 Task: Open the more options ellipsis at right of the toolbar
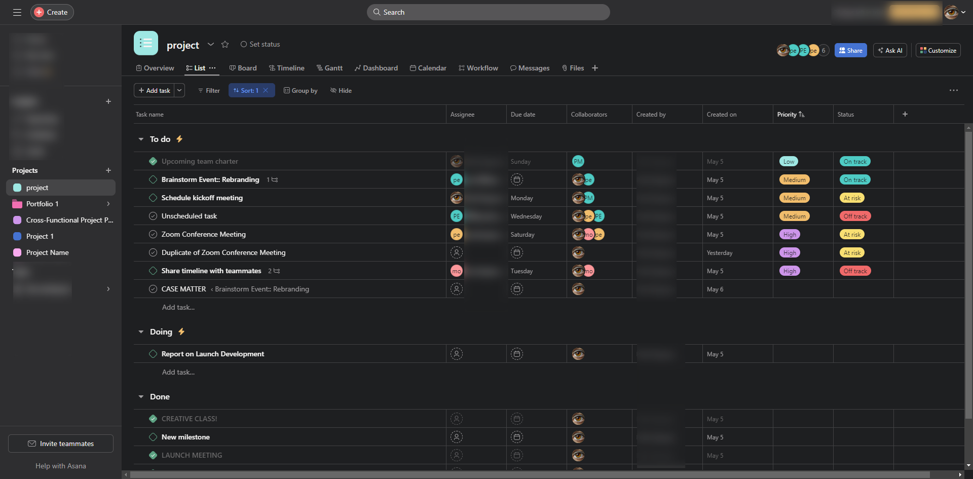tap(953, 90)
